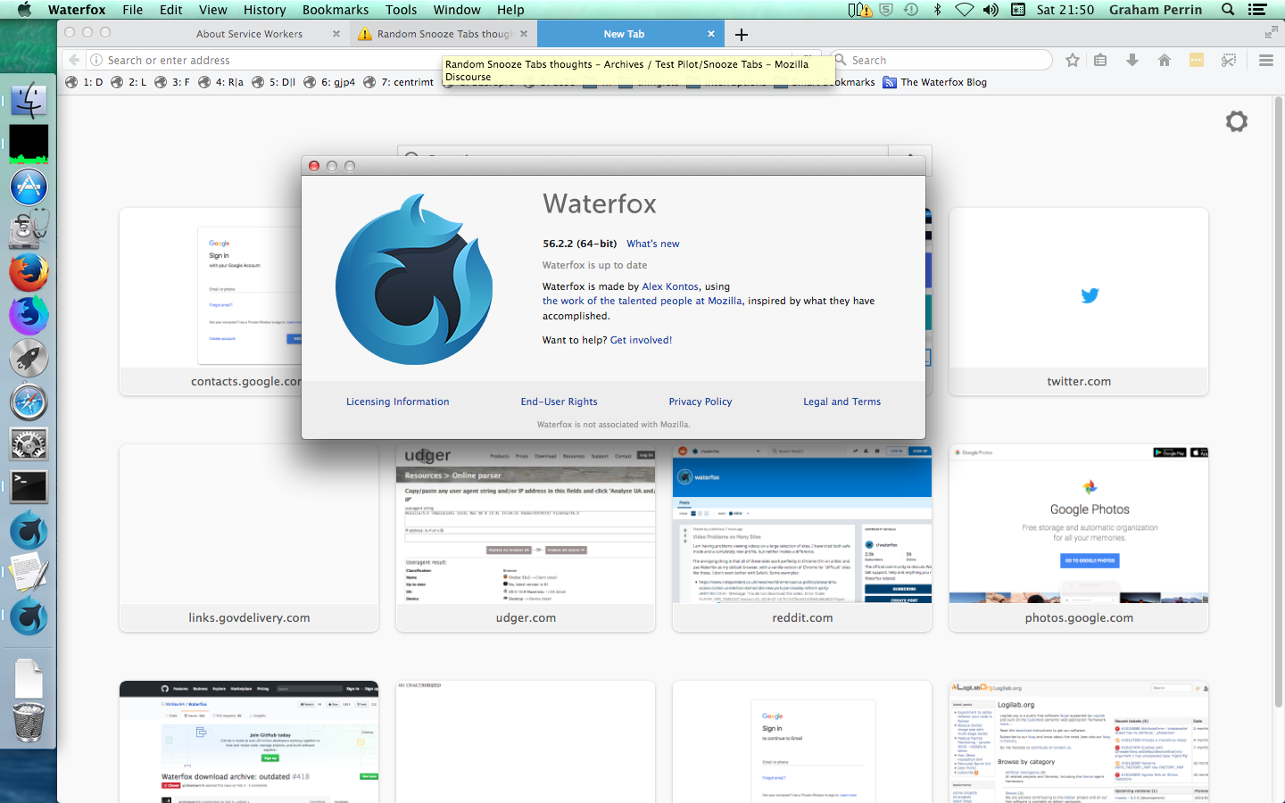This screenshot has width=1285, height=803.
Task: Click the clipboard icon next to the star
Action: pos(1100,60)
